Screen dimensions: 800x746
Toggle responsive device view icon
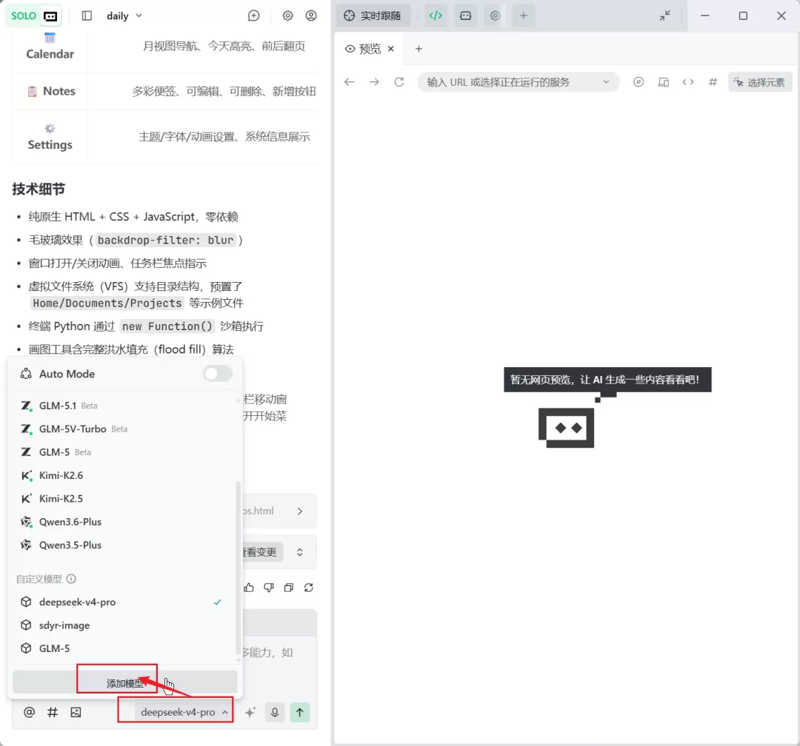(x=663, y=82)
